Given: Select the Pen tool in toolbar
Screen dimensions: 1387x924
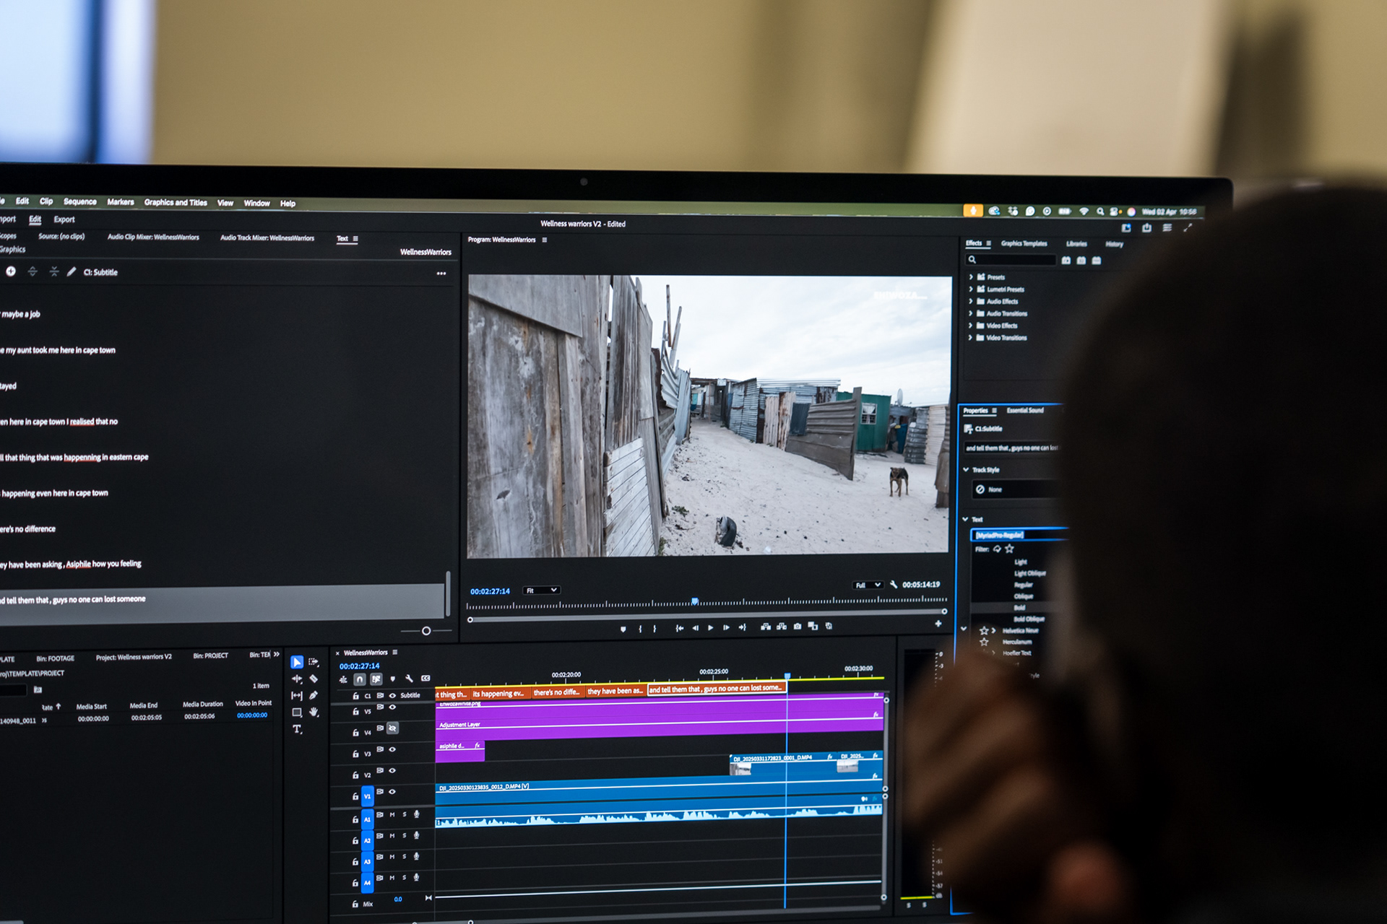Looking at the screenshot, I should (314, 695).
